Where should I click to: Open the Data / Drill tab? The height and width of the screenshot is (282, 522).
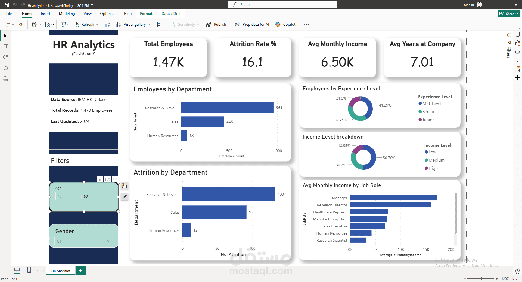(171, 14)
